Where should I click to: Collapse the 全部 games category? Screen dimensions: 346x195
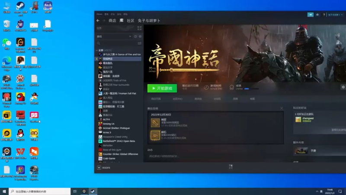click(x=97, y=50)
